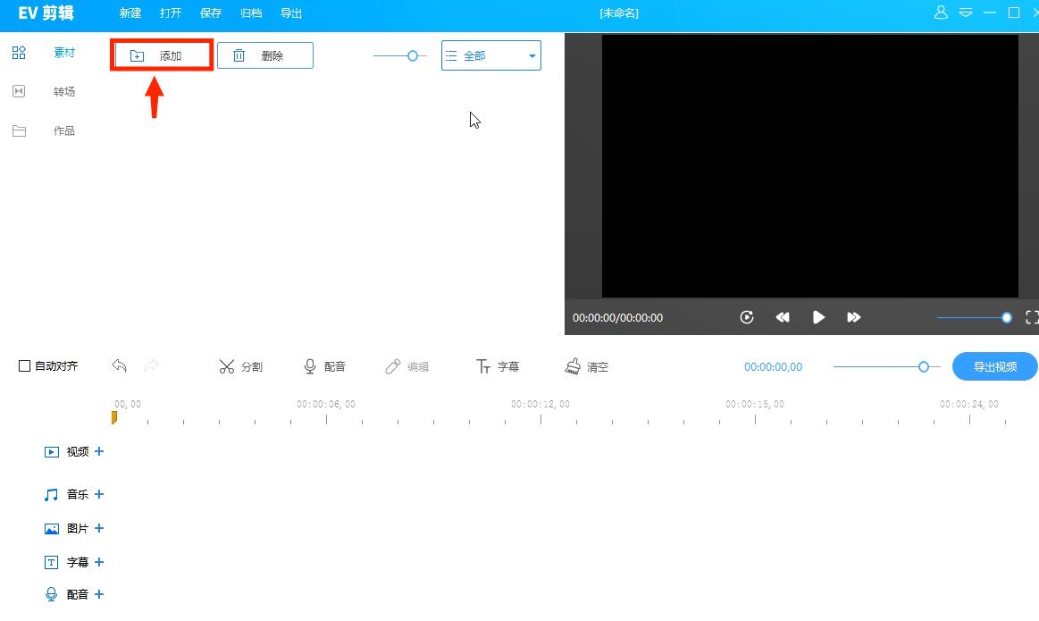This screenshot has height=621, width=1039.
Task: Click 归档 in the top menu
Action: [x=251, y=13]
